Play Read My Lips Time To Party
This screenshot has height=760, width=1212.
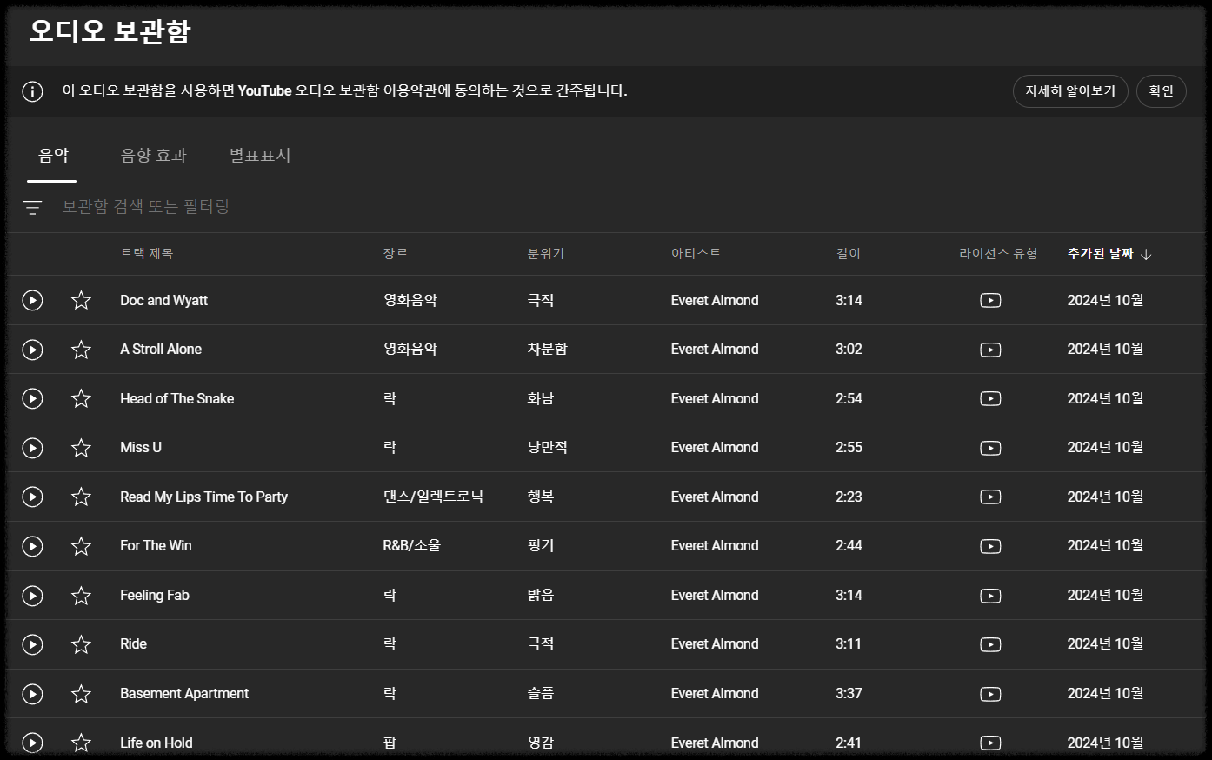pyautogui.click(x=32, y=497)
